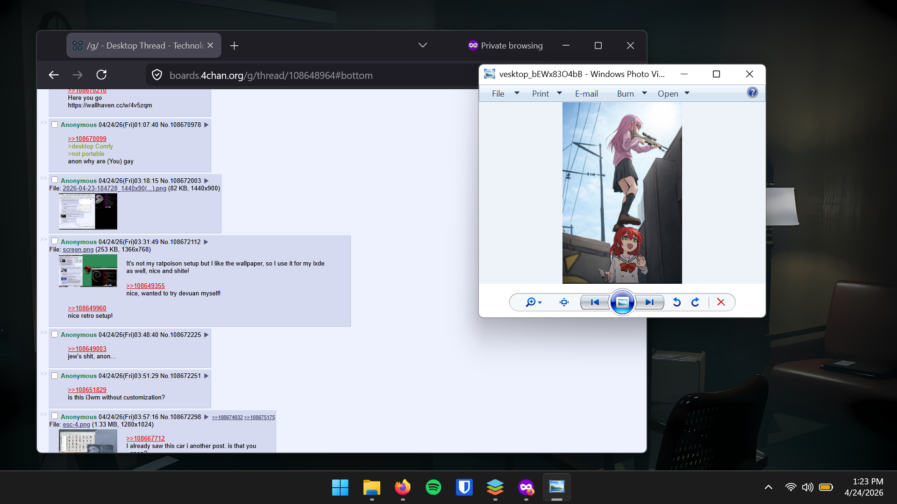897x504 pixels.
Task: Tick checkbox on post No.108672112
Action: click(55, 241)
